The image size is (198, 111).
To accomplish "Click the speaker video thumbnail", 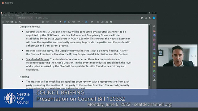I will coord(178,55).
